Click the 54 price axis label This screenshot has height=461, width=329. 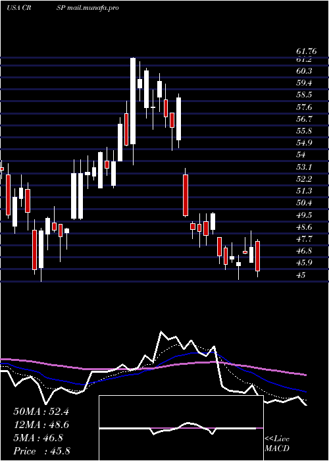point(301,155)
